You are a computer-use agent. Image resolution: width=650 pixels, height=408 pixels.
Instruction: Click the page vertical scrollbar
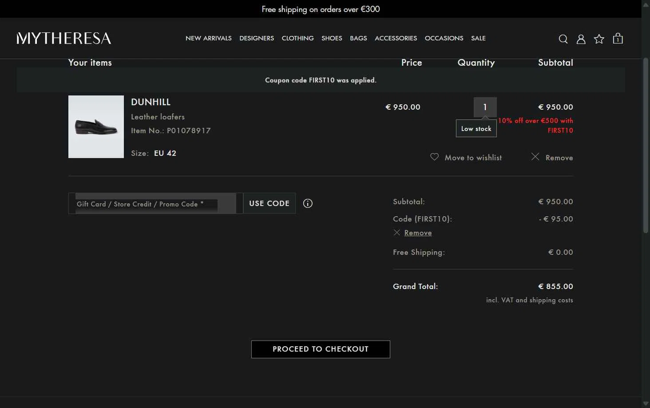(x=646, y=145)
